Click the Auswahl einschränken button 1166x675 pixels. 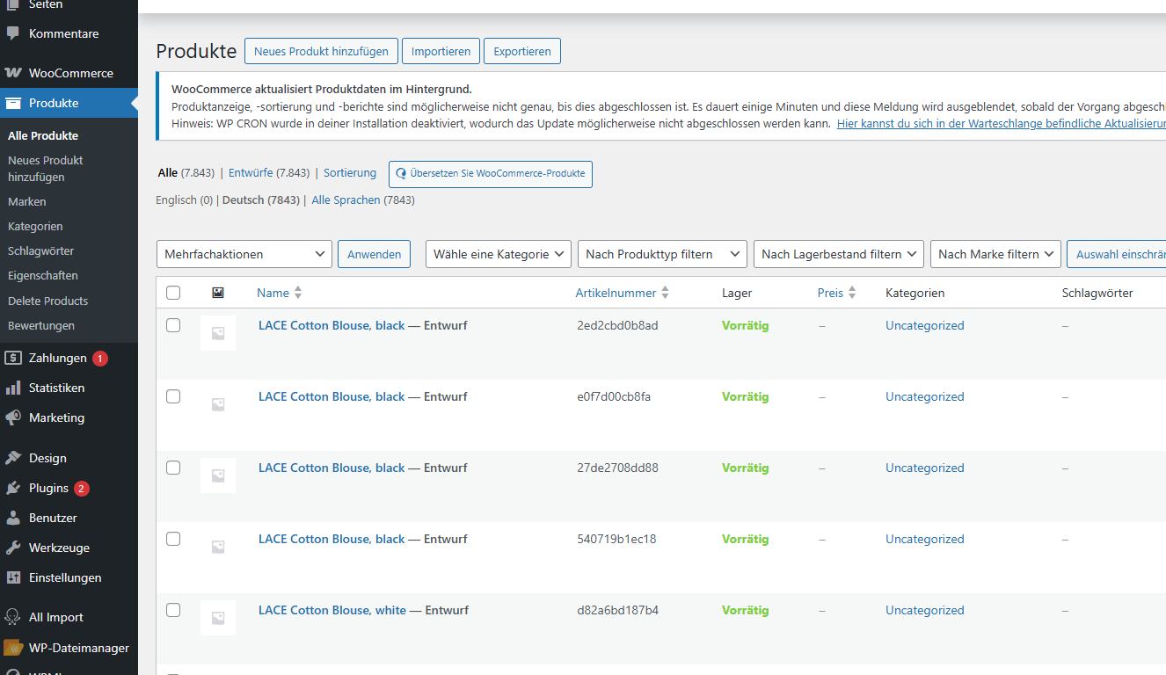click(1117, 254)
